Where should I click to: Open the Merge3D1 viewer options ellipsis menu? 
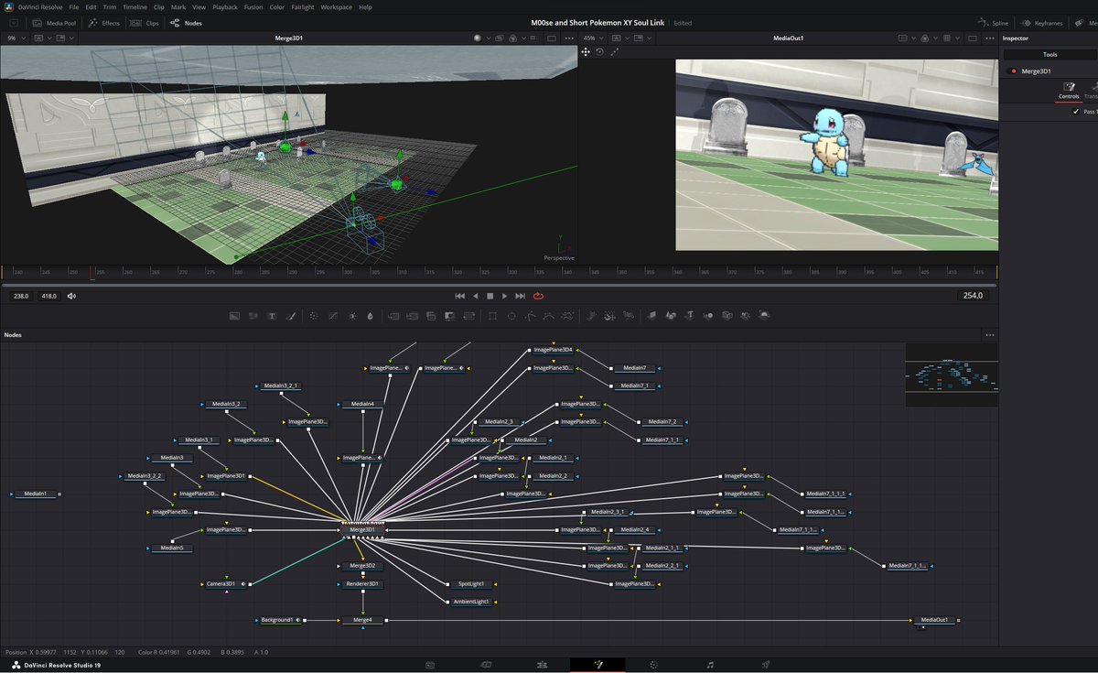tap(569, 38)
